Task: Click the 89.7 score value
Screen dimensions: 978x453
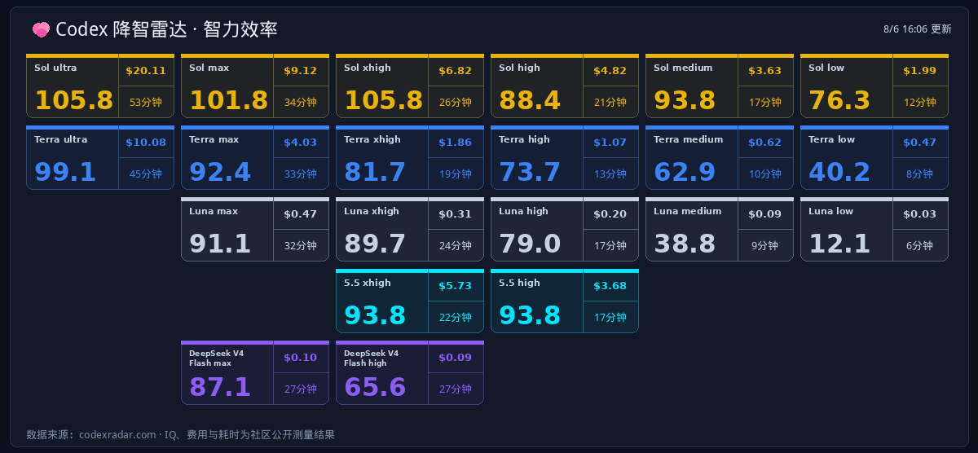Action: click(375, 244)
